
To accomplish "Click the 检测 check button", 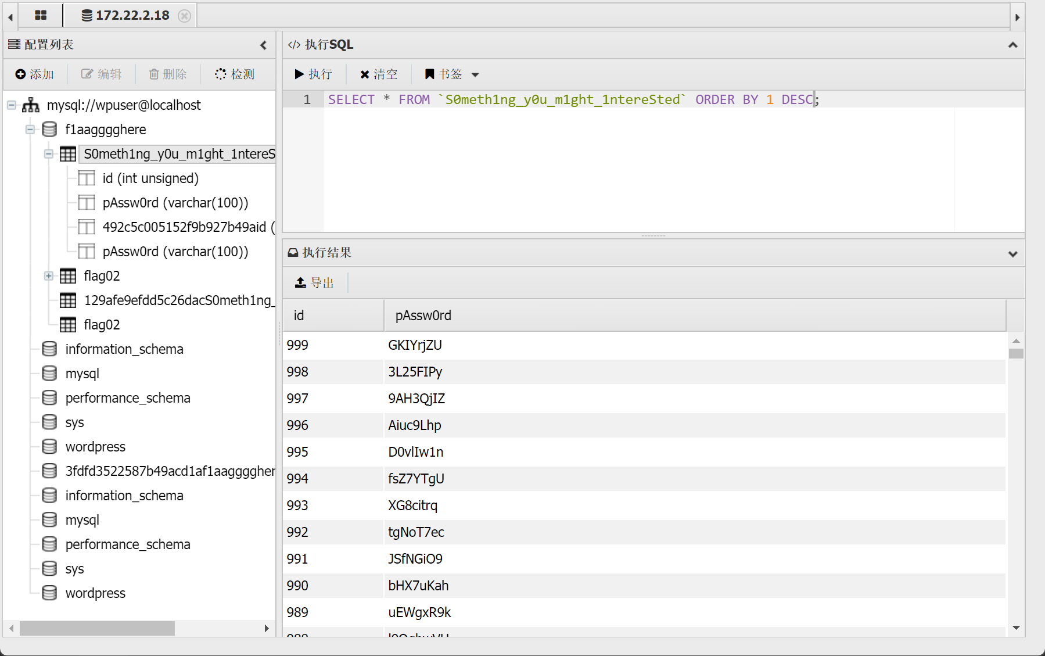I will coord(235,74).
